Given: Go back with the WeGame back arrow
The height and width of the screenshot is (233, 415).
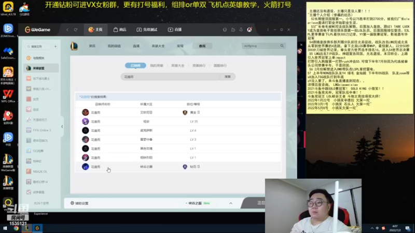Looking at the screenshot, I should click(67, 30).
